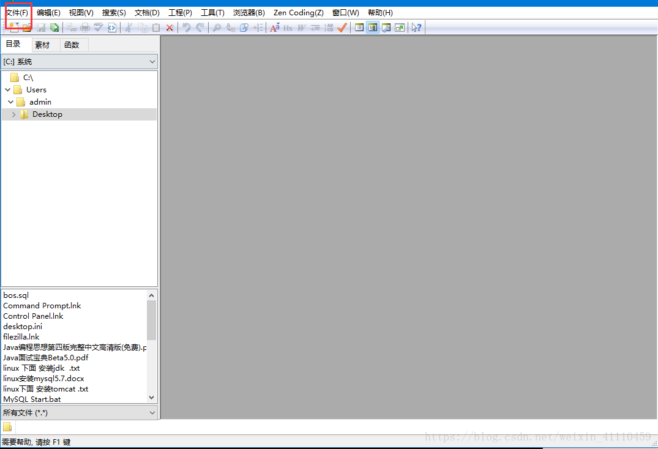
Task: Click the Redo arrow icon
Action: [x=200, y=28]
